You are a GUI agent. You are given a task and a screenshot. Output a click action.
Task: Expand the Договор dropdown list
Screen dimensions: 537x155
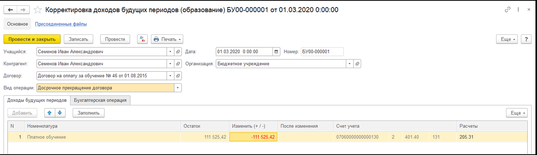click(170, 76)
